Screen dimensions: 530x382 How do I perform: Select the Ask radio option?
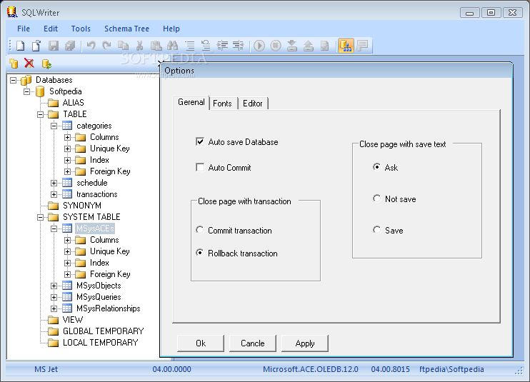376,167
